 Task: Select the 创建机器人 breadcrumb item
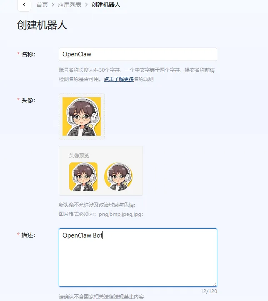(x=106, y=5)
